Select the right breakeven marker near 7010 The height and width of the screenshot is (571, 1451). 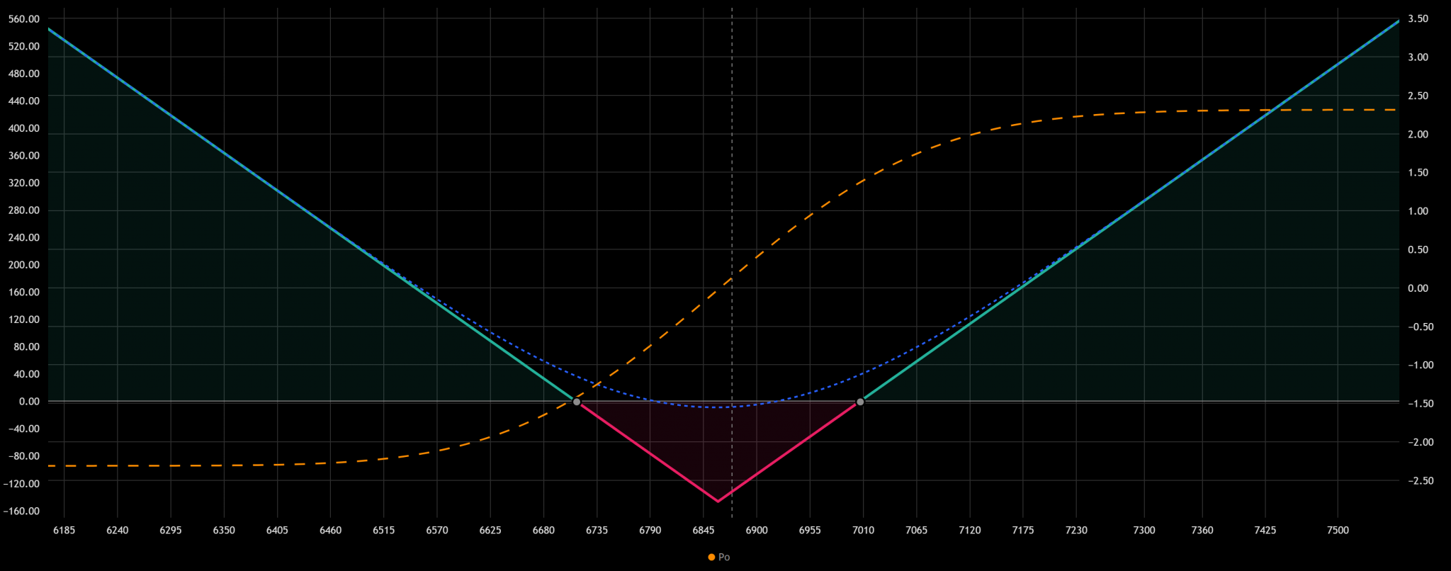(860, 402)
